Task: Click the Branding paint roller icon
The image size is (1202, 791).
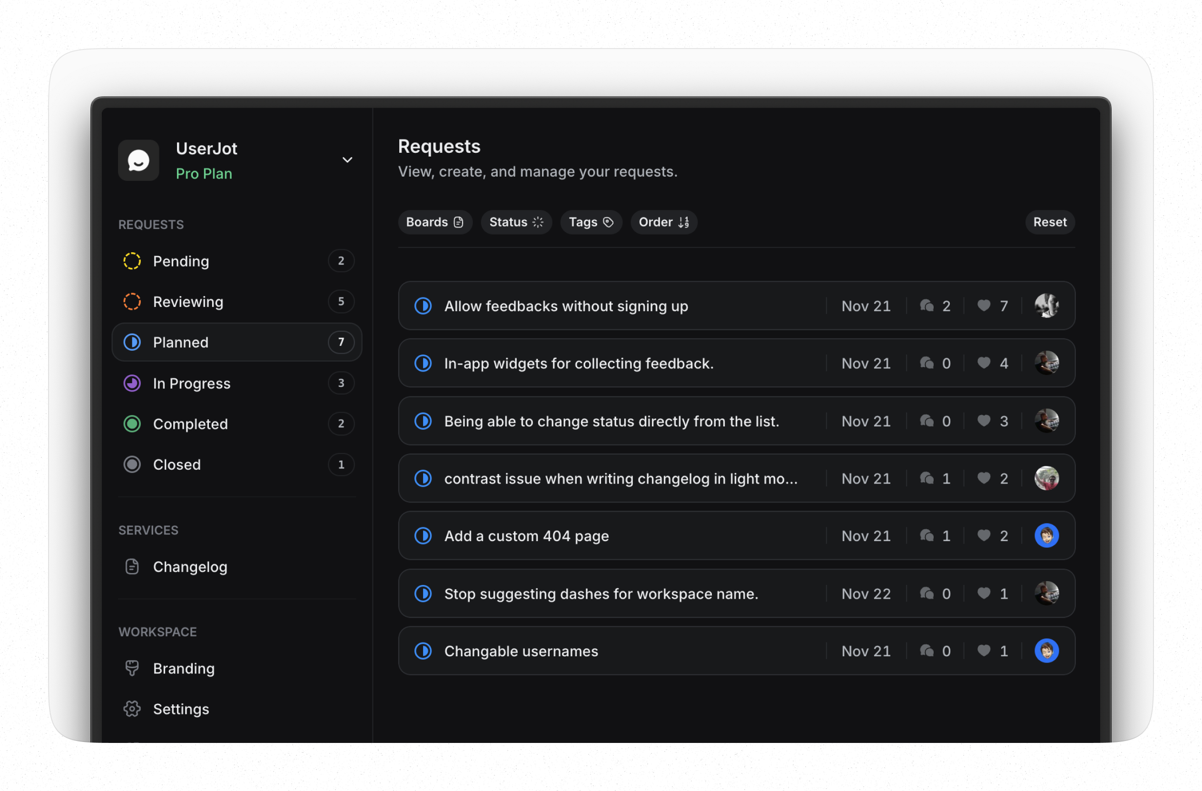Action: pos(132,668)
